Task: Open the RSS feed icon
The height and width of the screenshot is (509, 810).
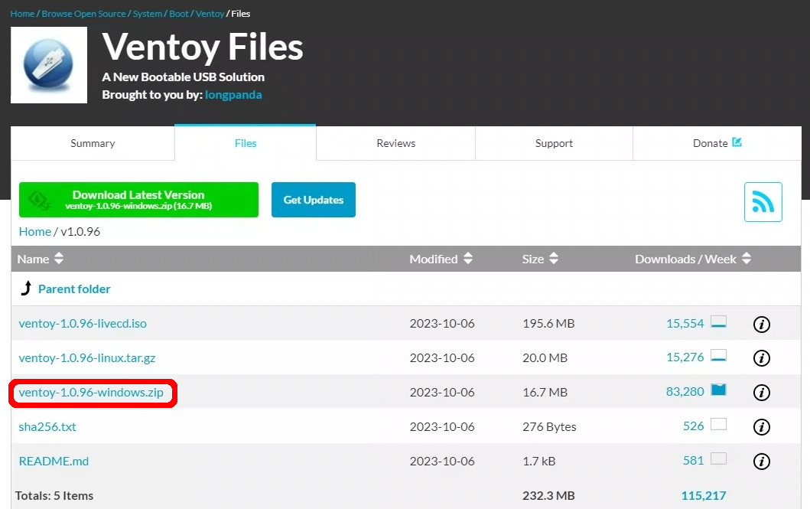Action: [763, 202]
